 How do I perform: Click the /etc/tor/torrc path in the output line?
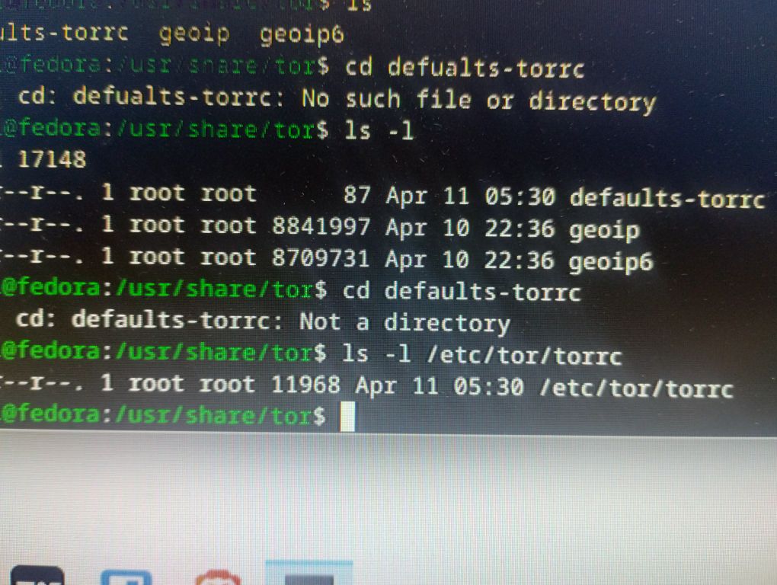point(635,387)
